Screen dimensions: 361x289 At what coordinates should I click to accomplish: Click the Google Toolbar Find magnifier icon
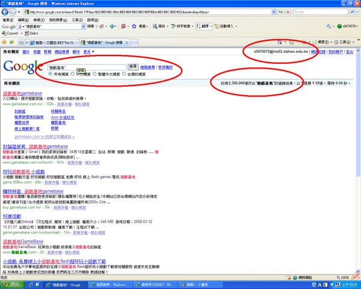(x=155, y=26)
